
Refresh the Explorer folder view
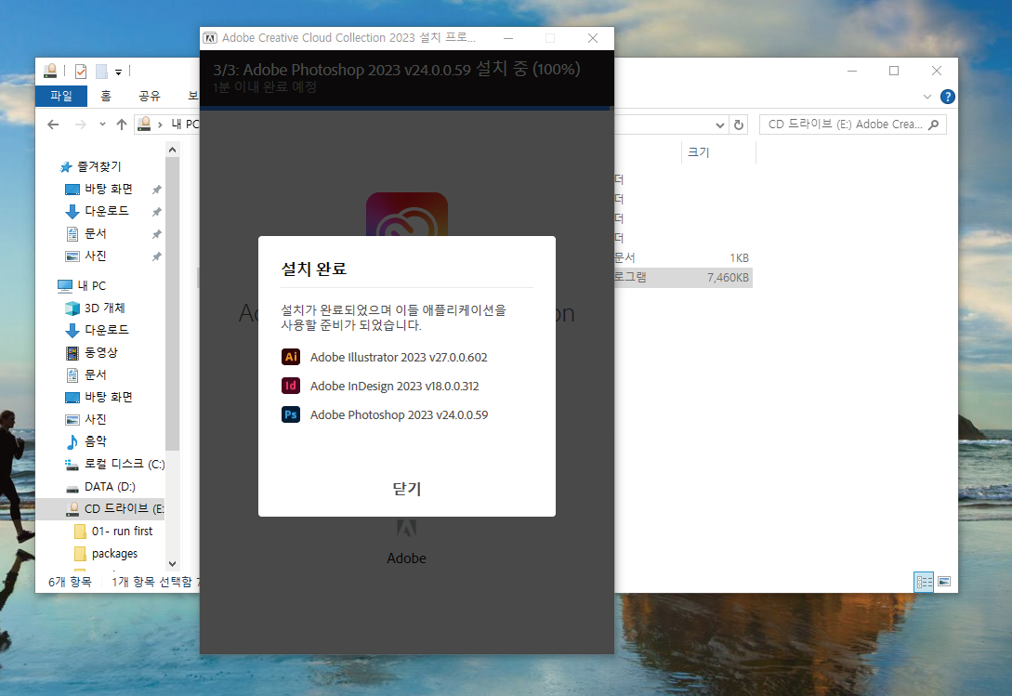(739, 125)
